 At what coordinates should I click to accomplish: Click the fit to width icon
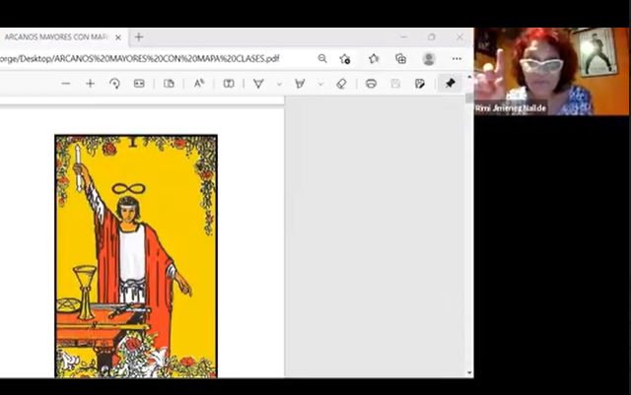(x=139, y=84)
